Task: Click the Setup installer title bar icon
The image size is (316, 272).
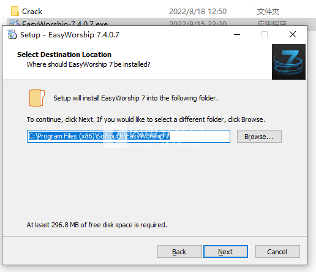Action: [12, 34]
